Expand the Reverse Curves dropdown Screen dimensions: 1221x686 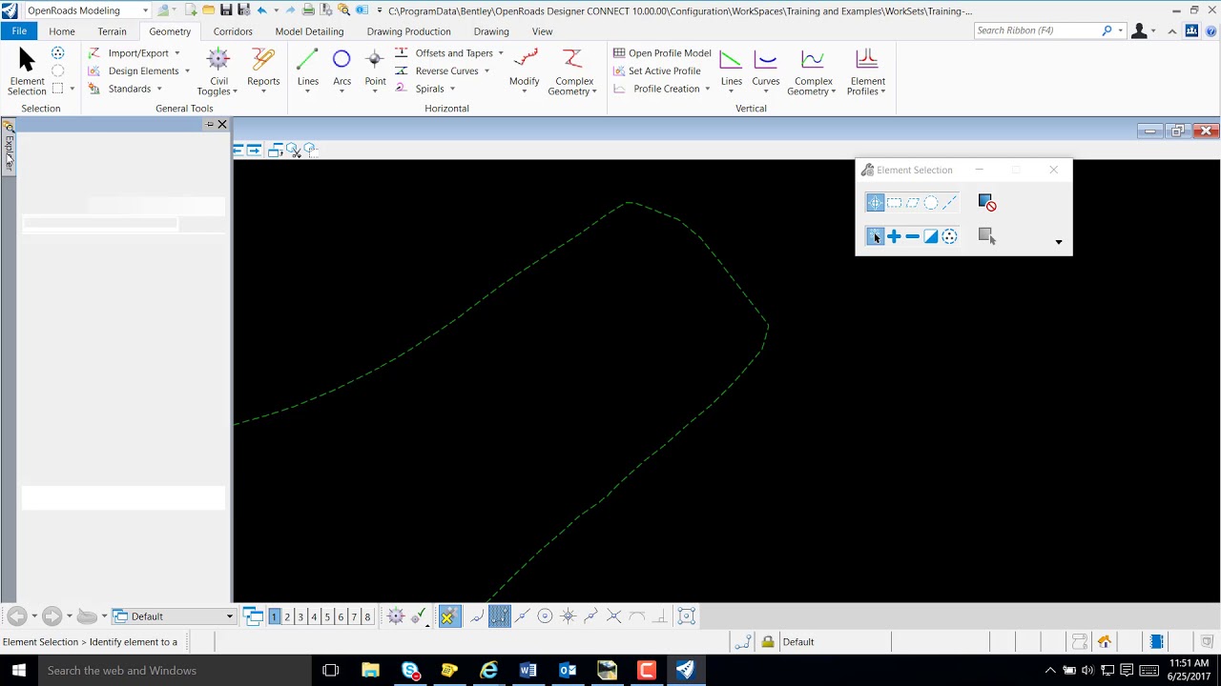(x=486, y=71)
